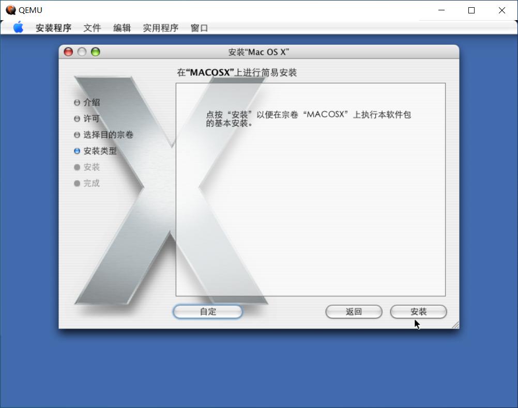Click the 自定 button
This screenshot has width=518, height=408.
click(x=207, y=311)
